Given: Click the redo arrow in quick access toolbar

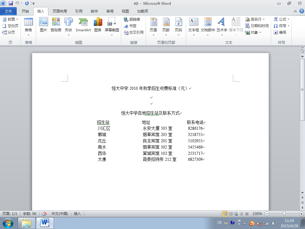Looking at the screenshot, I should [x=27, y=3].
